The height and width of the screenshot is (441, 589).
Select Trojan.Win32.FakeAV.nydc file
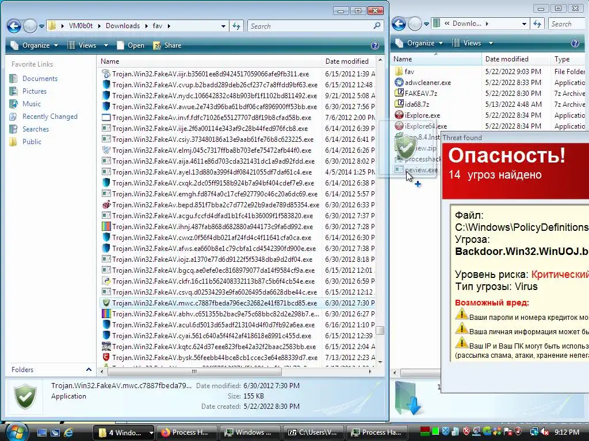[x=215, y=96]
